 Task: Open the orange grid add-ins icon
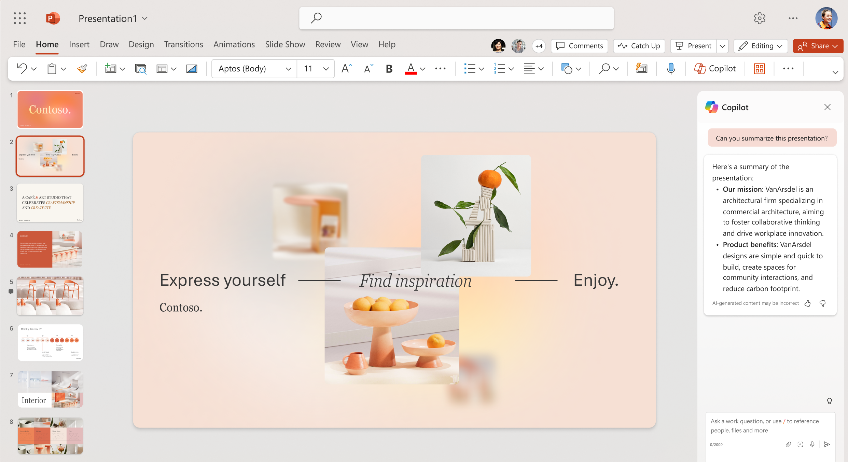759,69
